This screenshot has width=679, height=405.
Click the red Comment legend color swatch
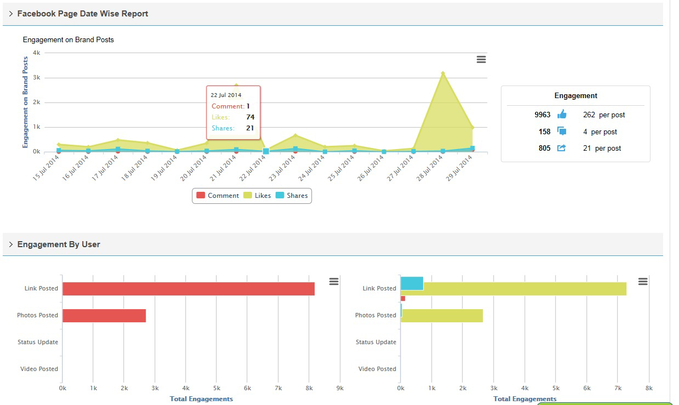click(x=201, y=196)
